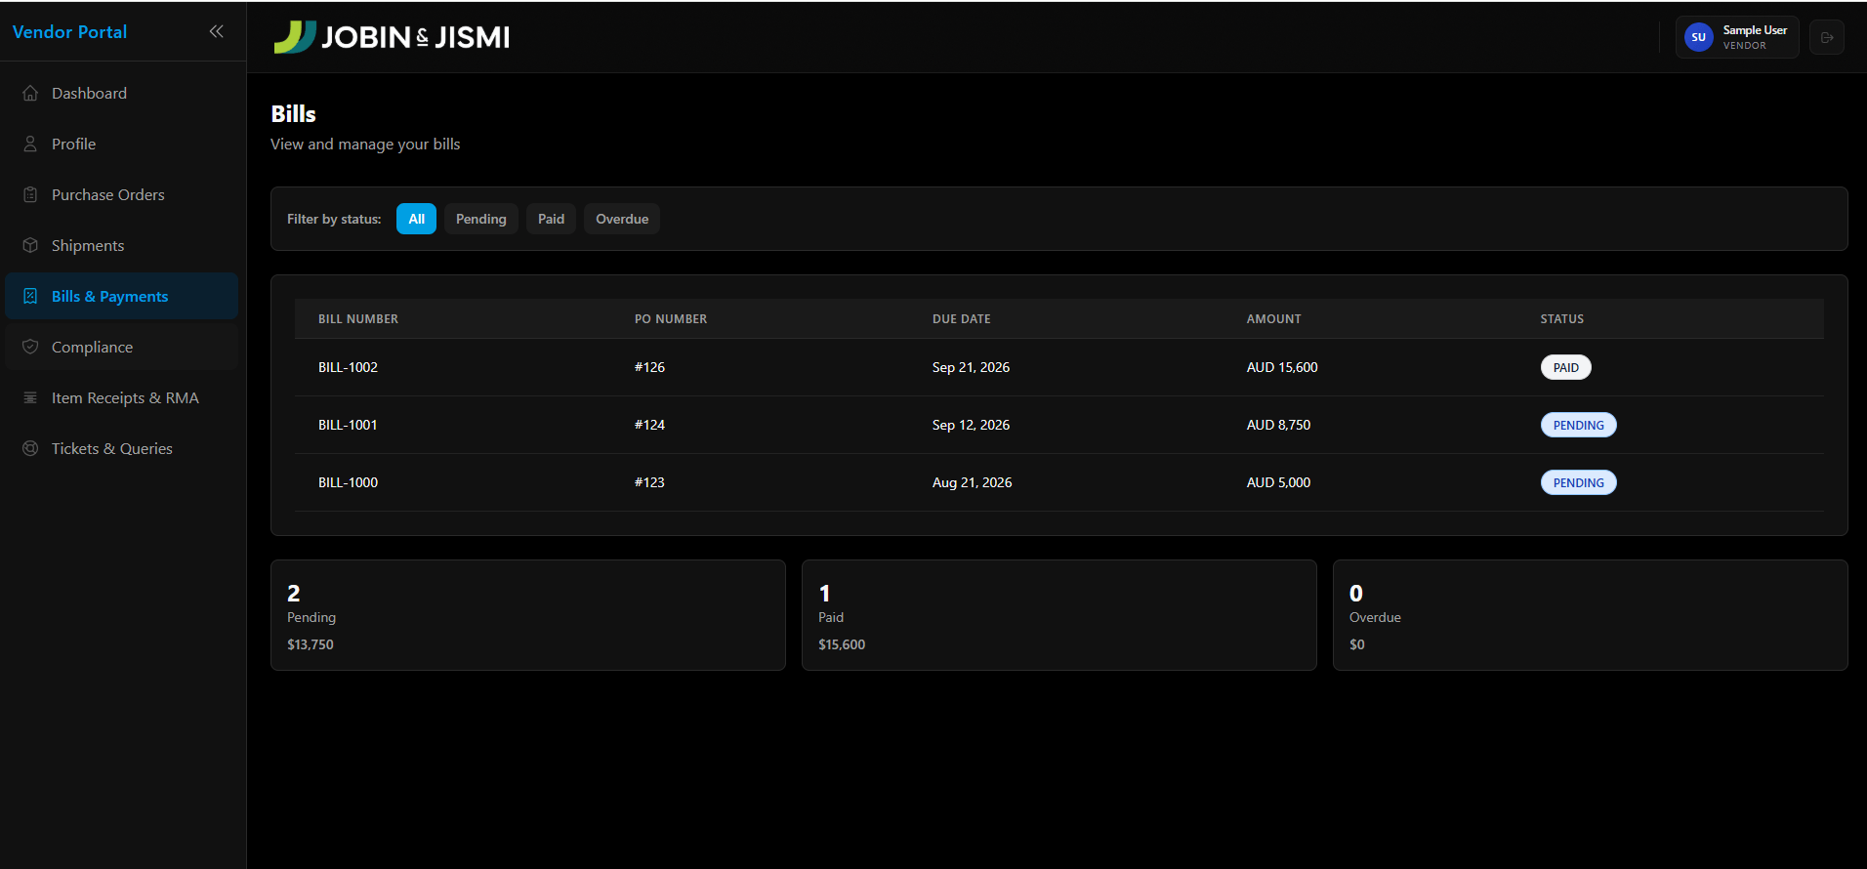The height and width of the screenshot is (869, 1867).
Task: Click the Bills & Payments receipt icon
Action: pos(30,296)
